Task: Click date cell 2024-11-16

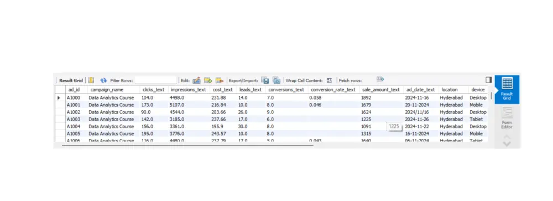Action: coord(418,97)
